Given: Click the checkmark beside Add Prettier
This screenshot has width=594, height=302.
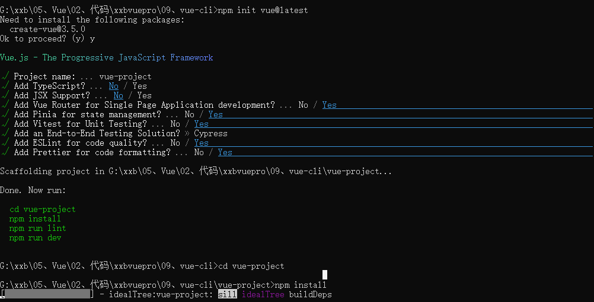Looking at the screenshot, I should coord(5,152).
